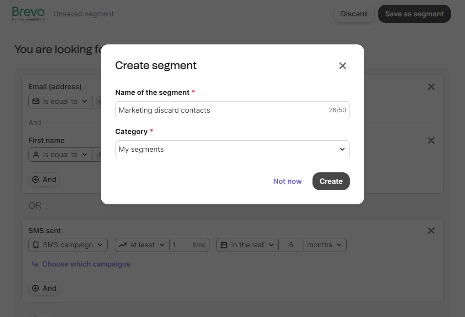Click the trend arrow icon next to at least
The width and height of the screenshot is (465, 317).
[x=123, y=245]
